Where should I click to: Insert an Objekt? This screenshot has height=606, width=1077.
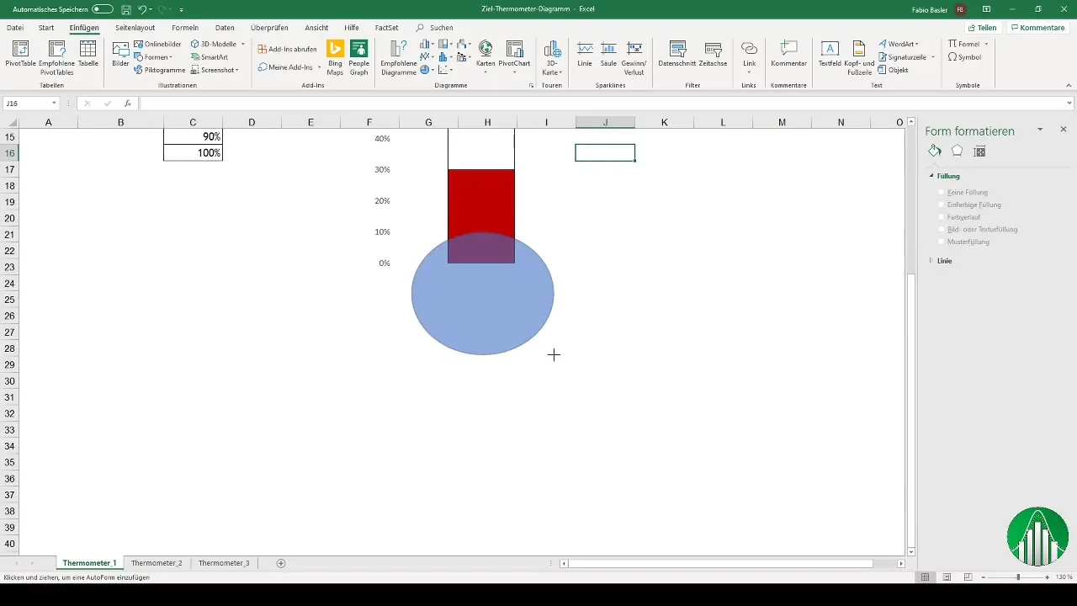[893, 70]
